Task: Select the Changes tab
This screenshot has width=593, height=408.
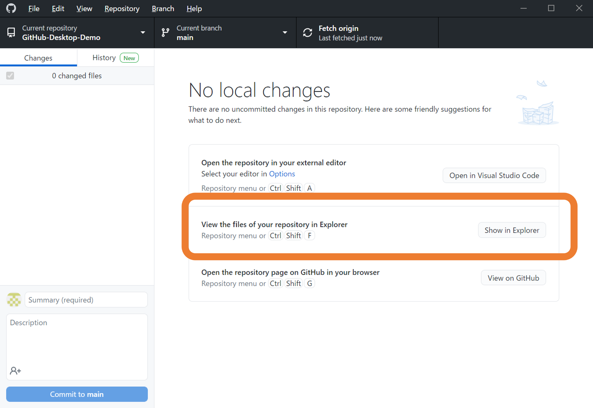Action: (x=38, y=58)
